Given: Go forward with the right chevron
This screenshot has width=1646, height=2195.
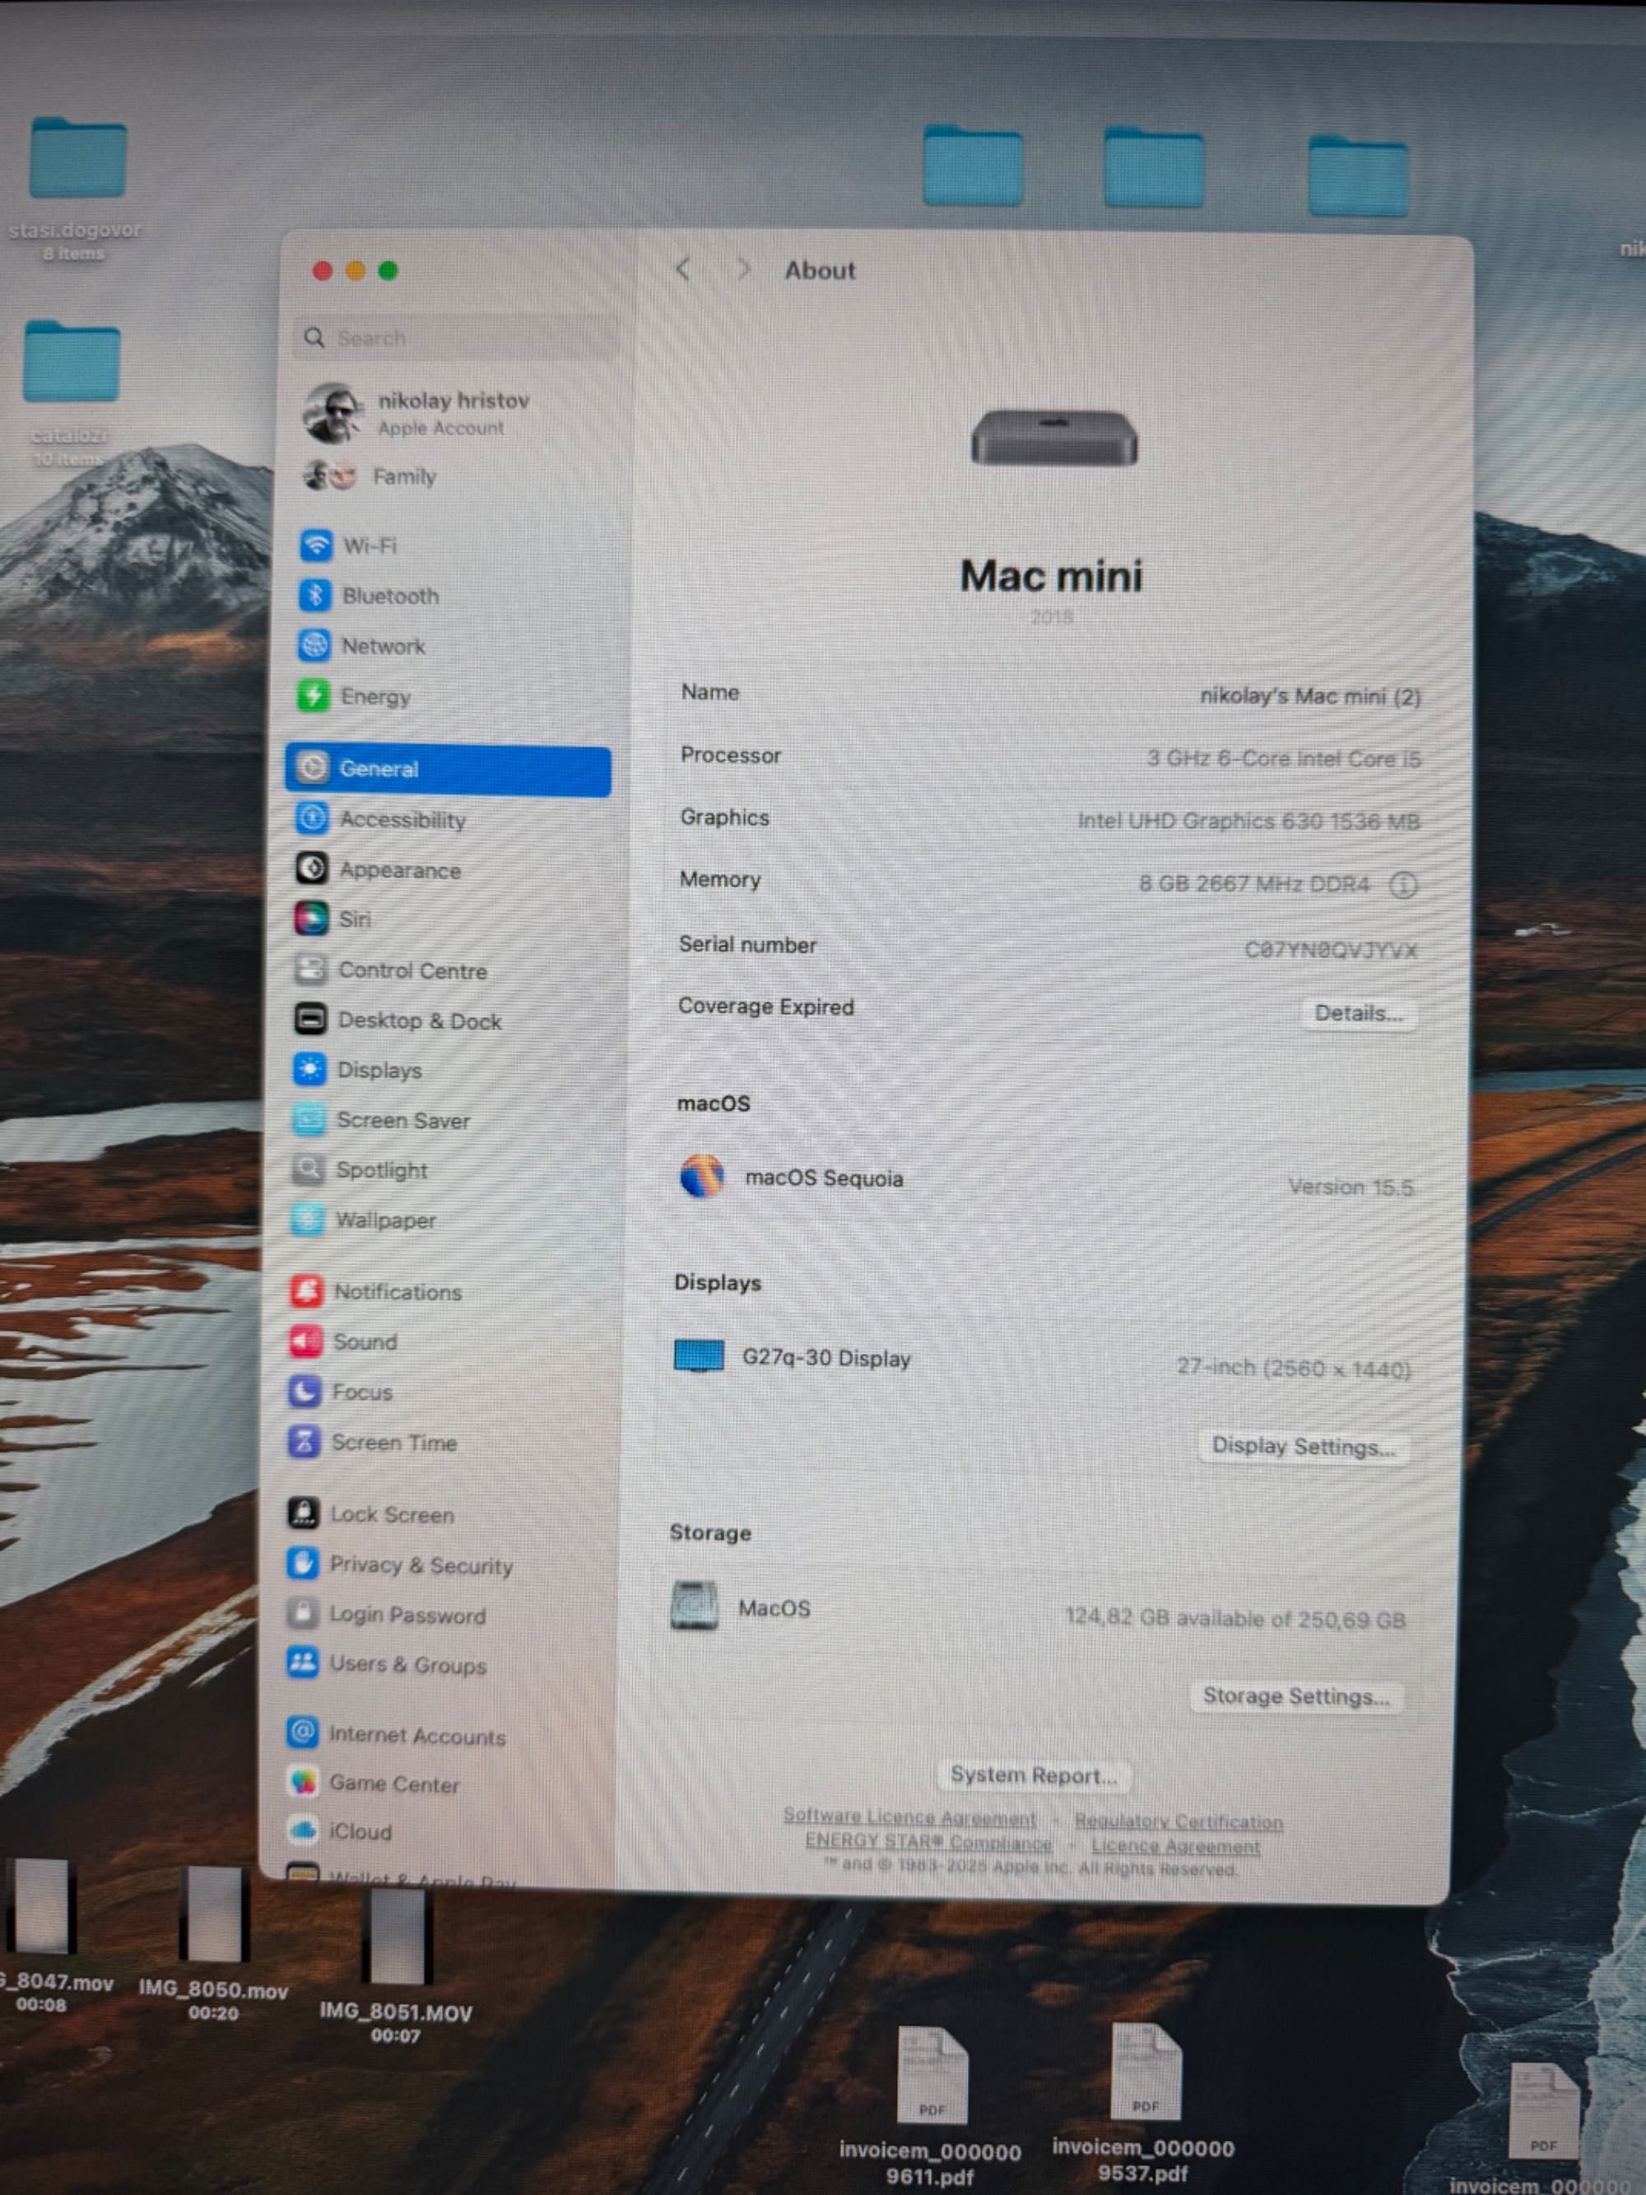Looking at the screenshot, I should click(x=742, y=270).
